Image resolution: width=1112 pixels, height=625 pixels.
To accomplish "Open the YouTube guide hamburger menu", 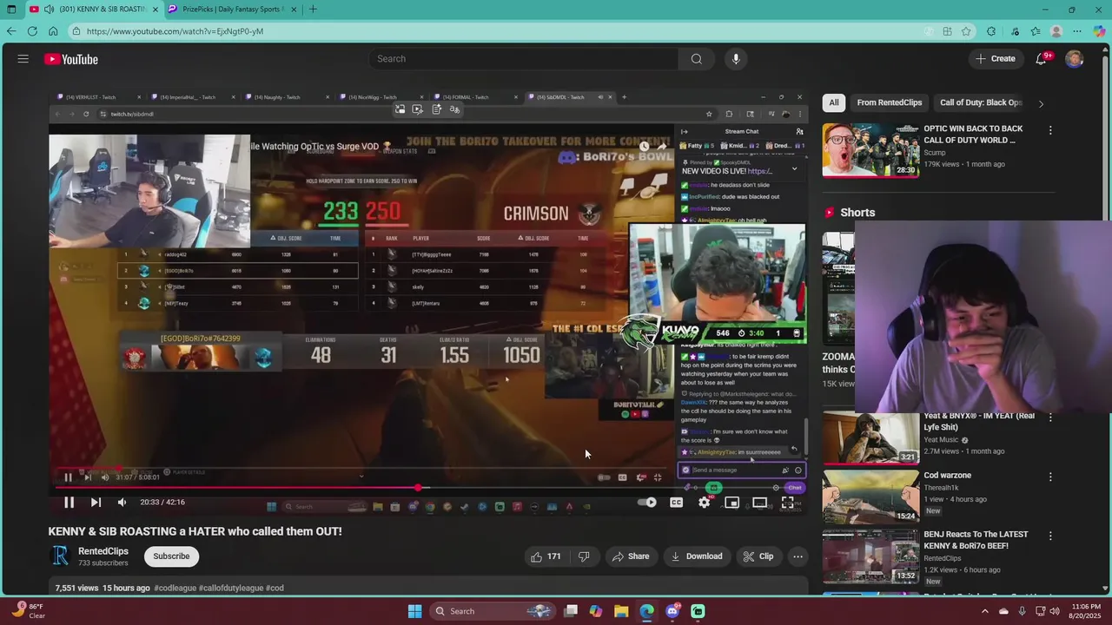I will click(x=23, y=59).
